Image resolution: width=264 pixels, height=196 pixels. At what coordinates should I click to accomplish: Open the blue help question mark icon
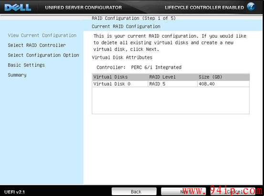coord(251,7)
